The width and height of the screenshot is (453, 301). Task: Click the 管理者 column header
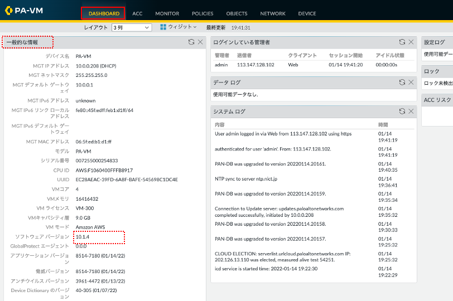click(x=222, y=55)
